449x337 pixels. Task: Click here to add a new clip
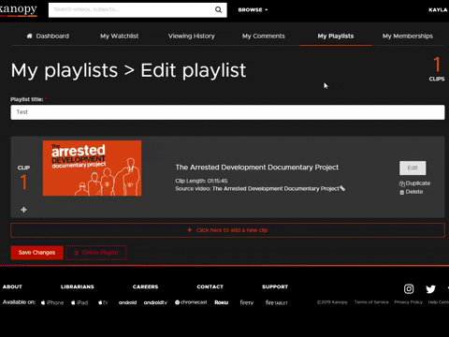227,230
